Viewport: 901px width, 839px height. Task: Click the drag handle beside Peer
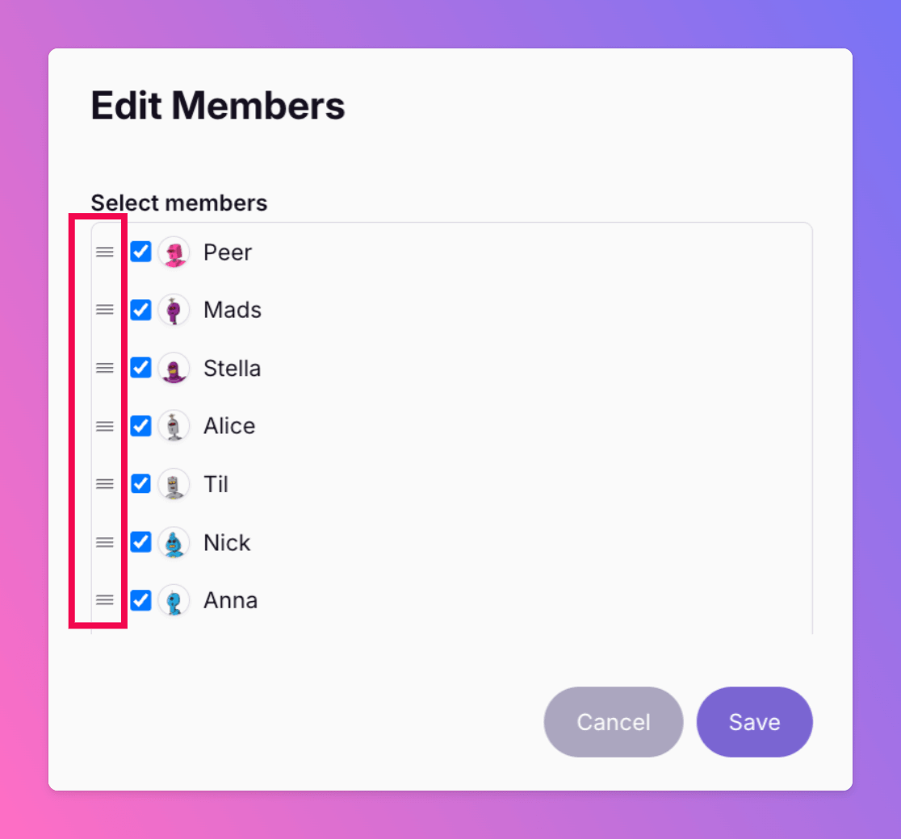105,252
